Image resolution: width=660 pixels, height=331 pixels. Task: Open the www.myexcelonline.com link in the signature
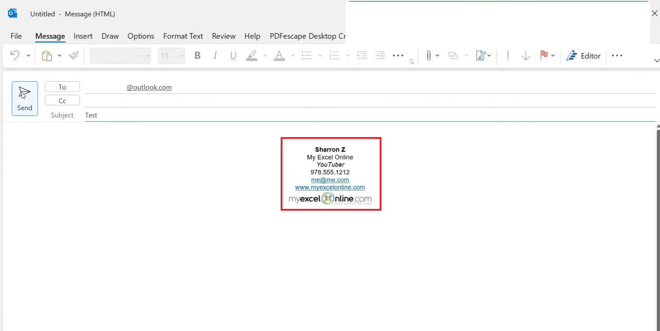330,187
